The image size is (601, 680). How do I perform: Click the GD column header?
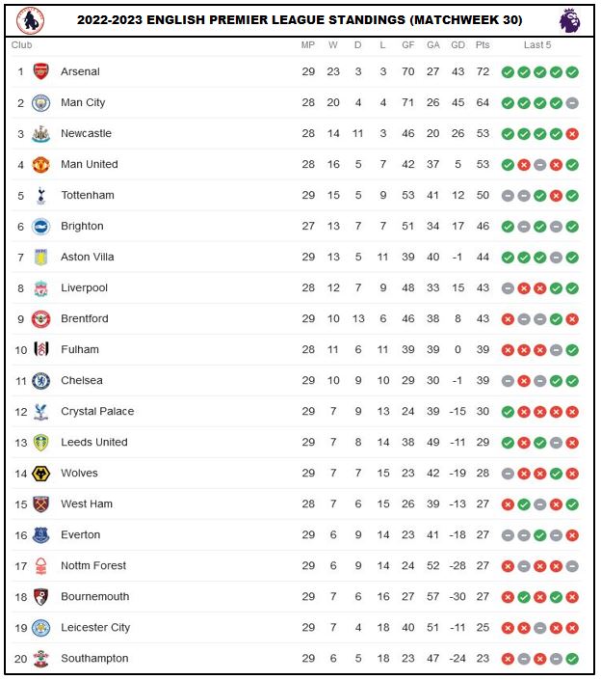point(457,45)
